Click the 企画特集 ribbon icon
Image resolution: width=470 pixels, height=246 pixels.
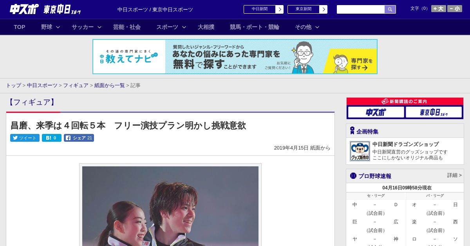pyautogui.click(x=352, y=131)
